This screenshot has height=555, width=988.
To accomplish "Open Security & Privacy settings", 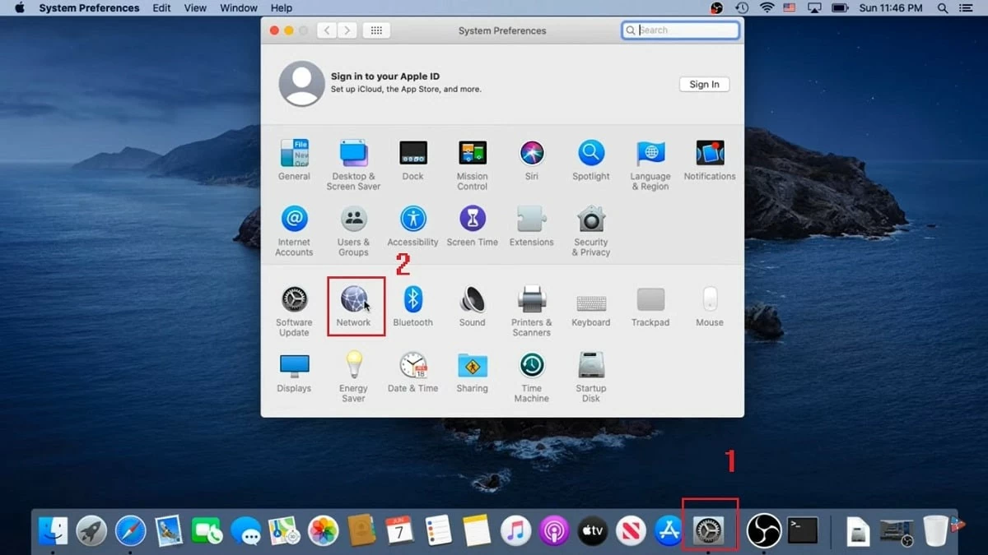I will point(591,220).
